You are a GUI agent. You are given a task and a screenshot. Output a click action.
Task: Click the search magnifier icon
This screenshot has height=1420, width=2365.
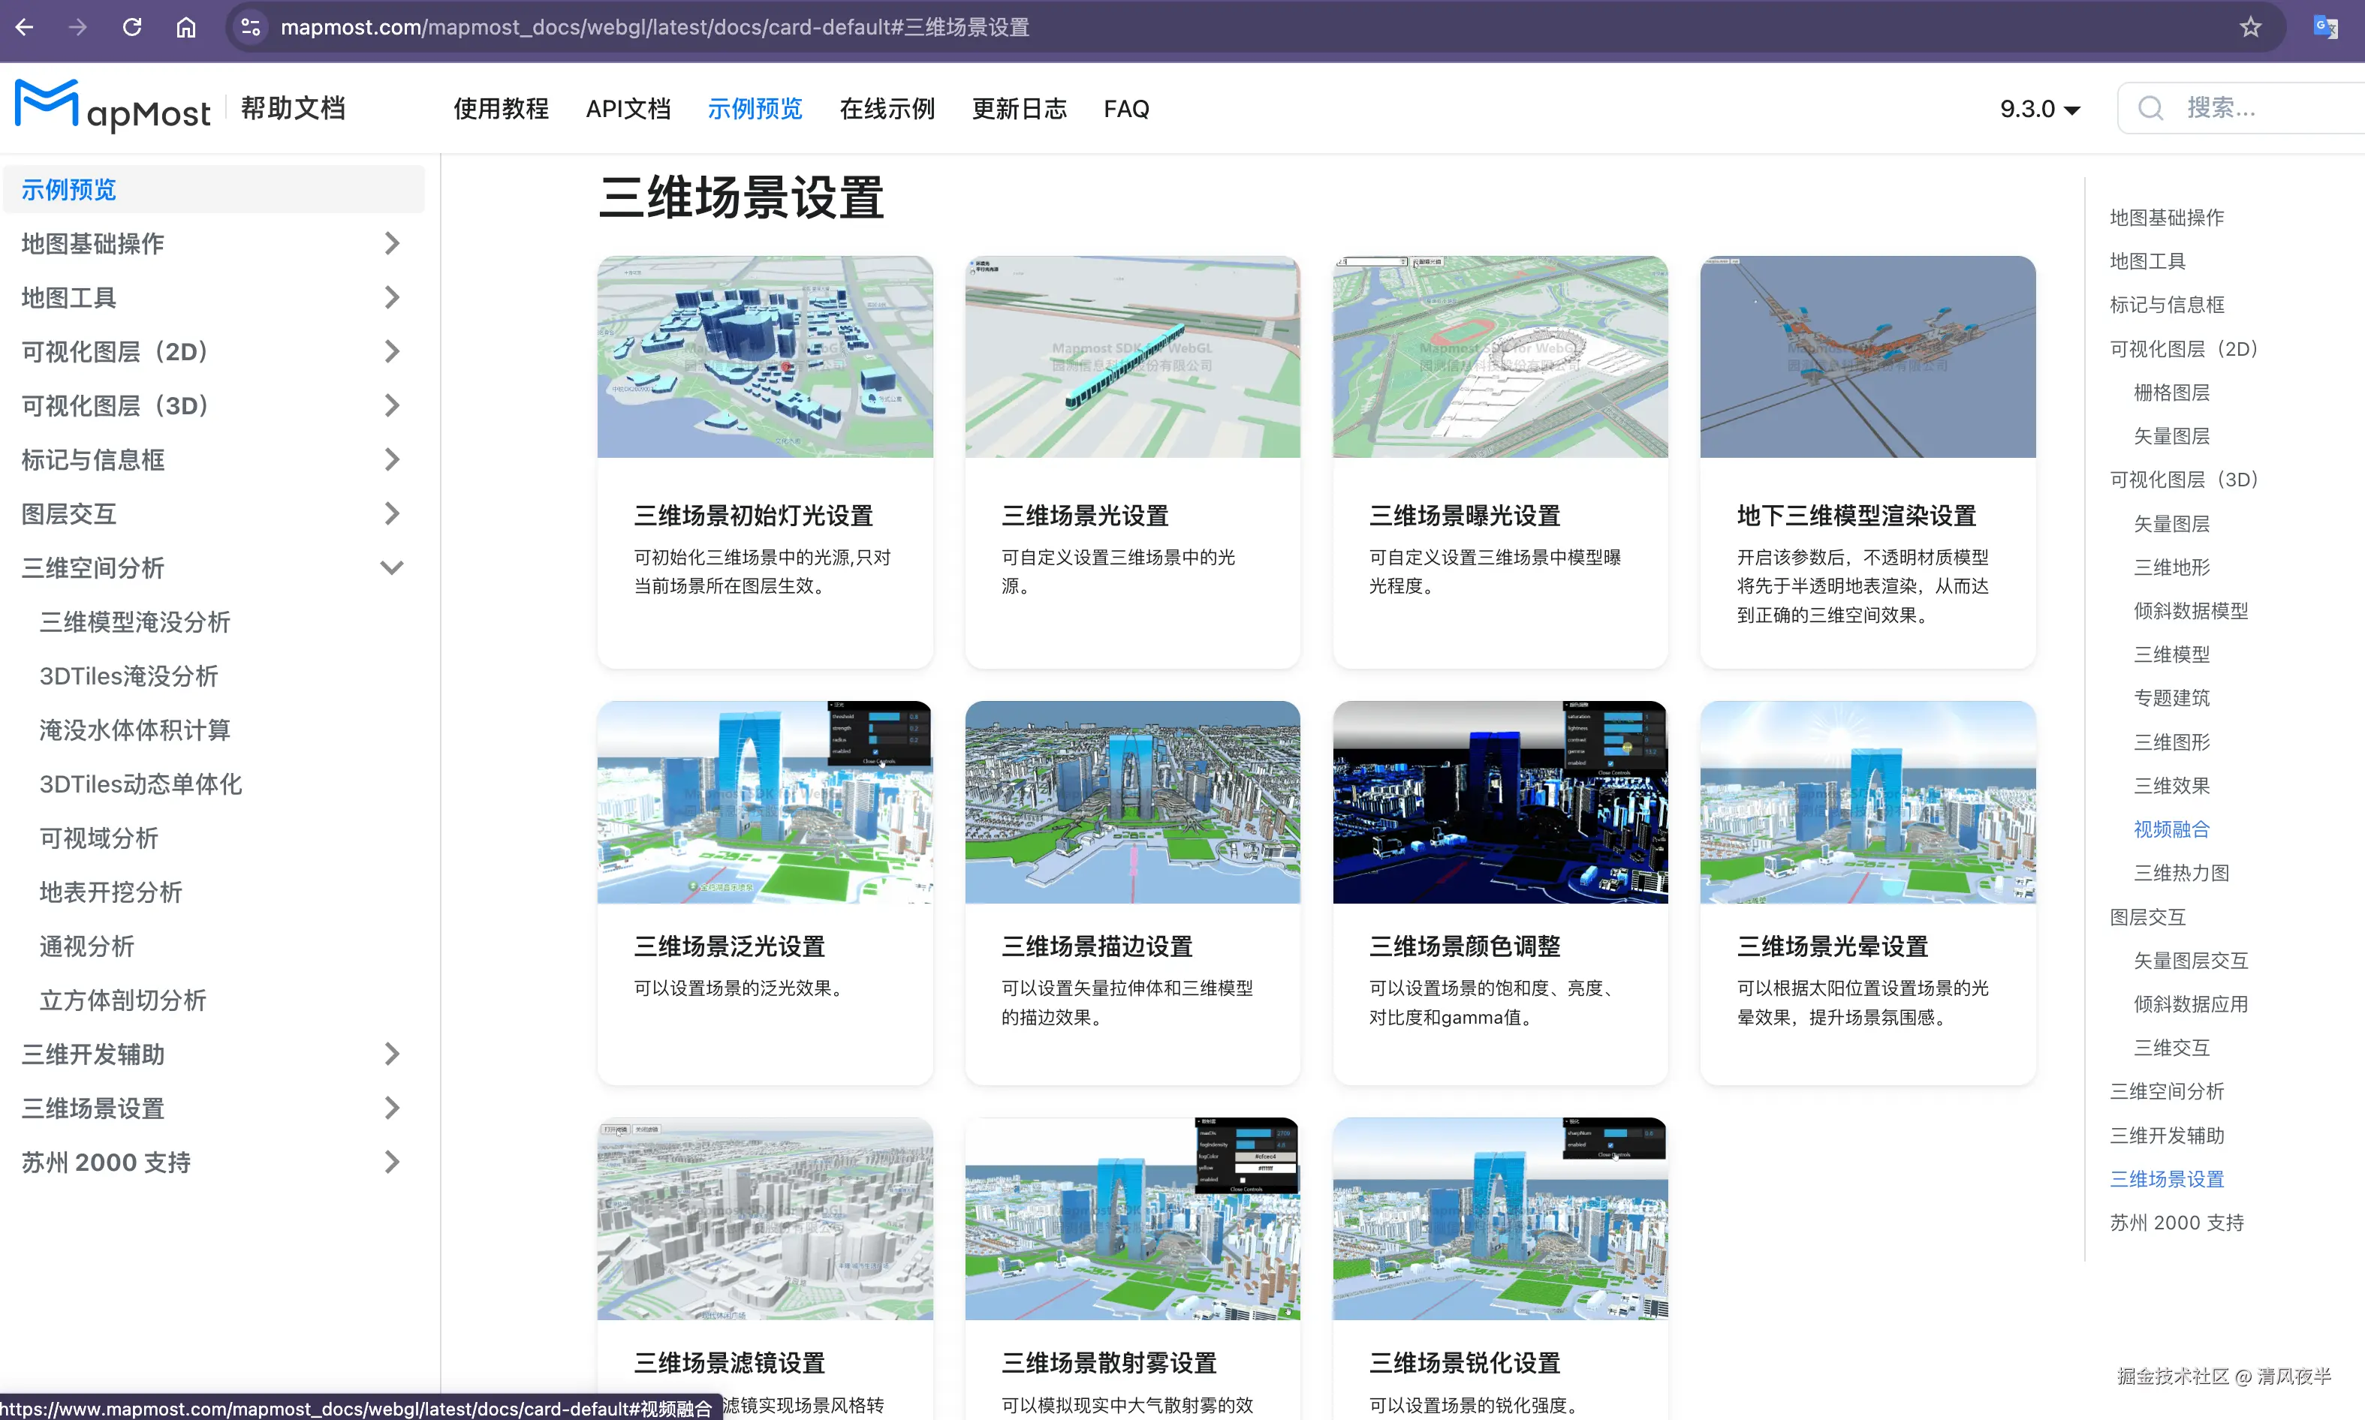click(x=2150, y=108)
